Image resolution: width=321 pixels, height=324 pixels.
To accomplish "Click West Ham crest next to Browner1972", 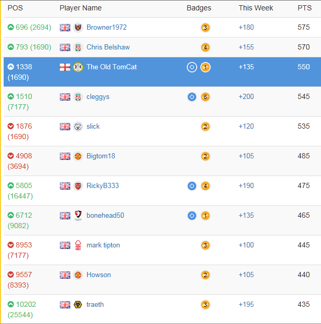I will [x=78, y=28].
